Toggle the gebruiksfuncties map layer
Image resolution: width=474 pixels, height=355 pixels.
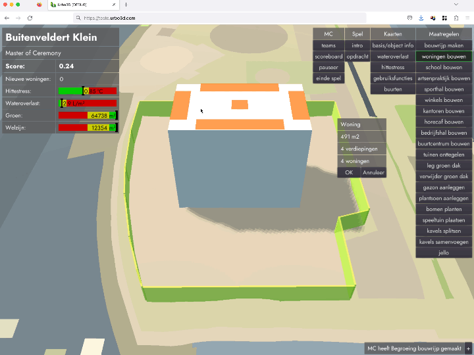(x=392, y=78)
